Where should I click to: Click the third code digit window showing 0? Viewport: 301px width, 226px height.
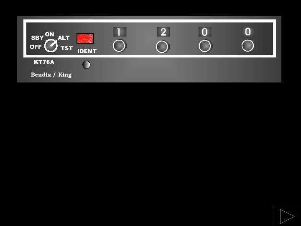(x=205, y=32)
